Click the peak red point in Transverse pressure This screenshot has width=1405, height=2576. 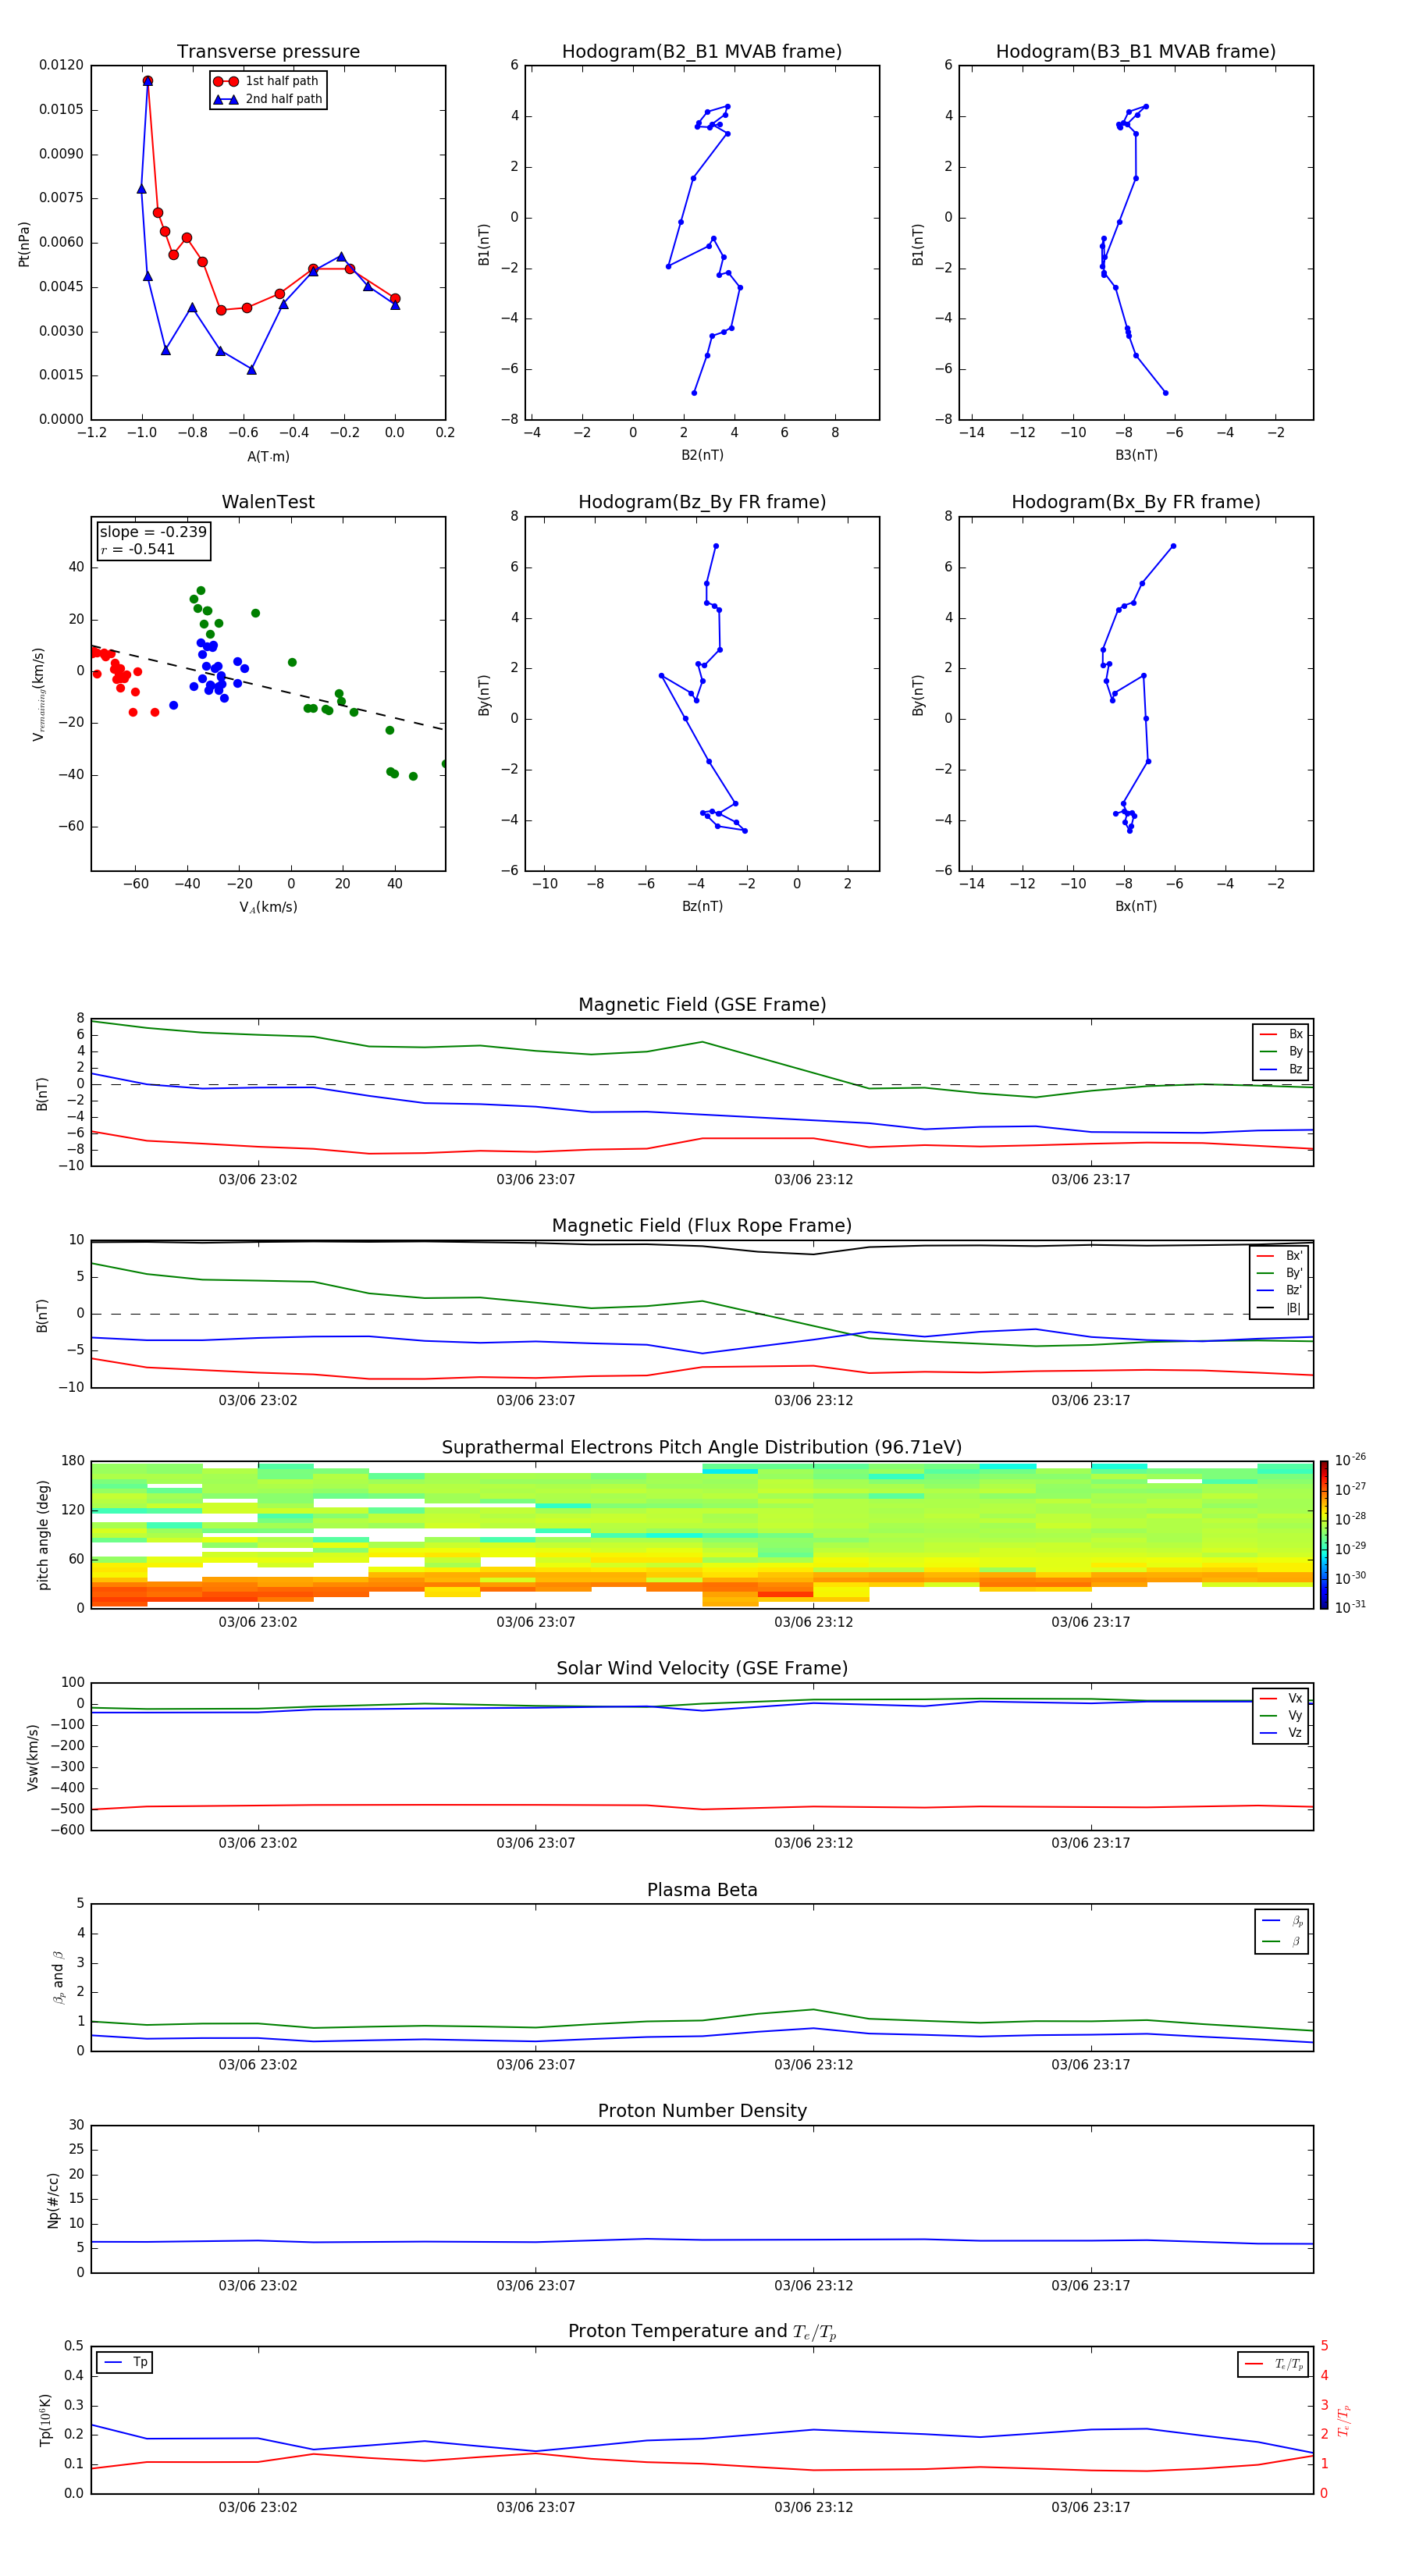(148, 81)
